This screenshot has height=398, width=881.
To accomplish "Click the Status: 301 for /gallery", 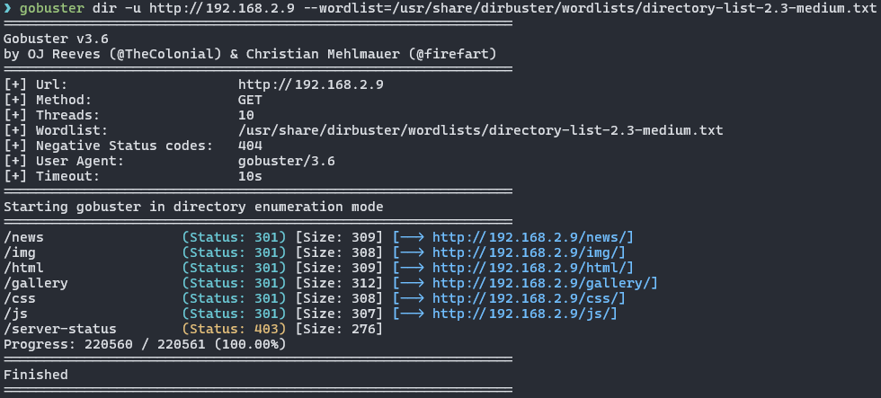I will pos(235,283).
